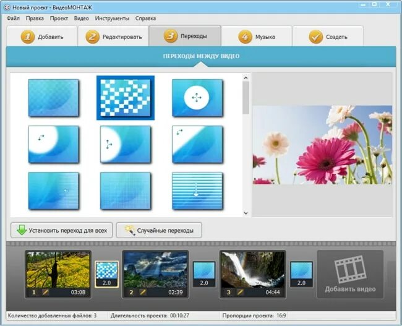Image resolution: width=402 pixels, height=326 pixels.
Task: Select the dotted wipe-left arrow transition
Action: pyautogui.click(x=54, y=191)
